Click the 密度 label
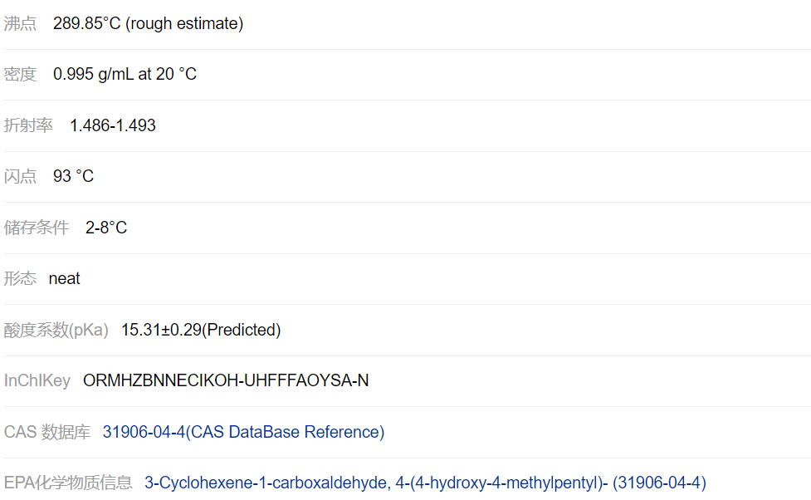Screen dimensions: 811x500 (21, 74)
